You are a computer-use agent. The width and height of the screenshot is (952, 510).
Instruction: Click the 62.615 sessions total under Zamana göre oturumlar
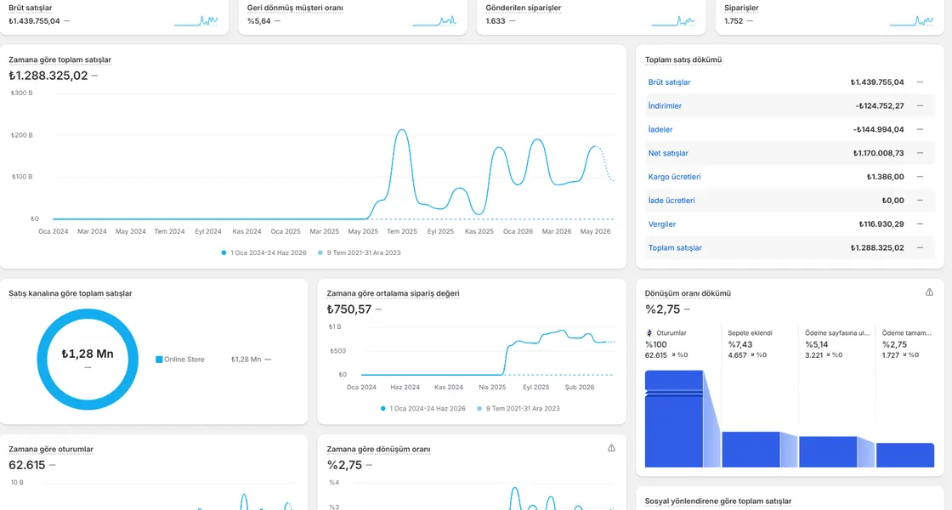(26, 466)
